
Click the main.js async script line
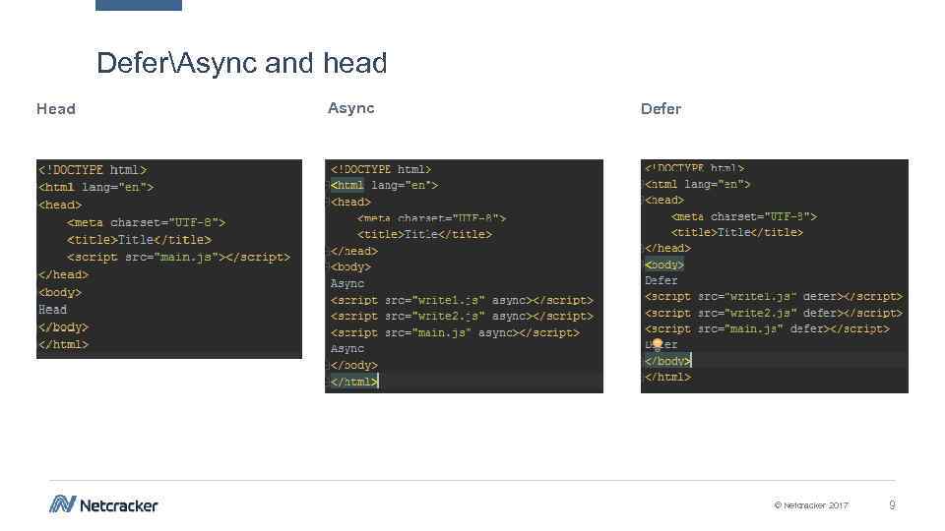(x=455, y=332)
